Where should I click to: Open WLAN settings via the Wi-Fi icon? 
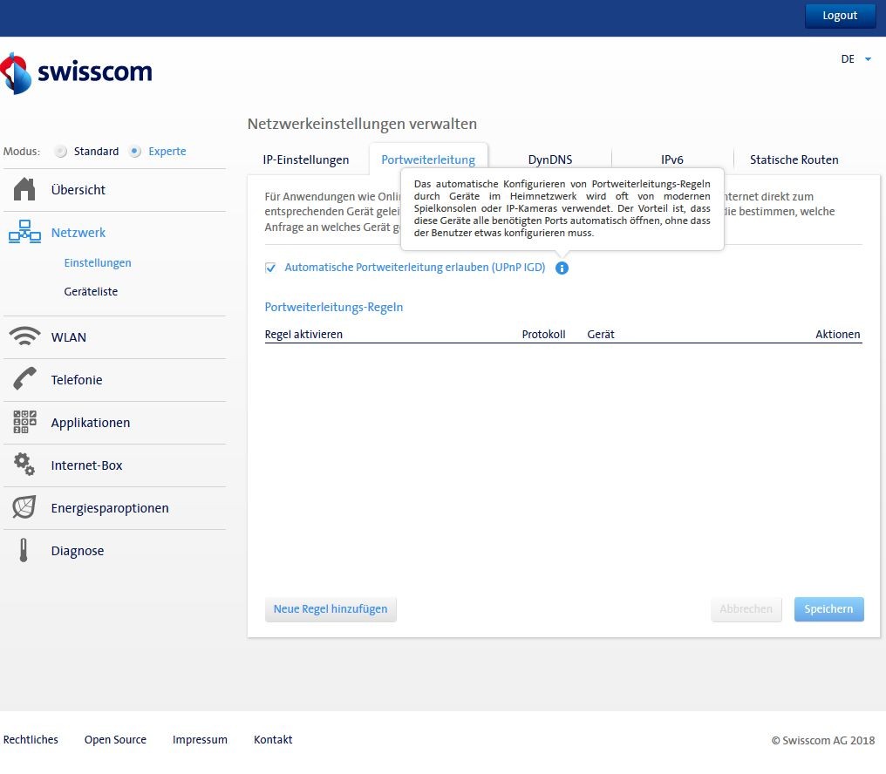point(24,336)
